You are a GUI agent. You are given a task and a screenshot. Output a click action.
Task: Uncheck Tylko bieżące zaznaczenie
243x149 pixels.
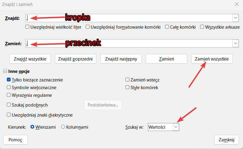point(9,80)
